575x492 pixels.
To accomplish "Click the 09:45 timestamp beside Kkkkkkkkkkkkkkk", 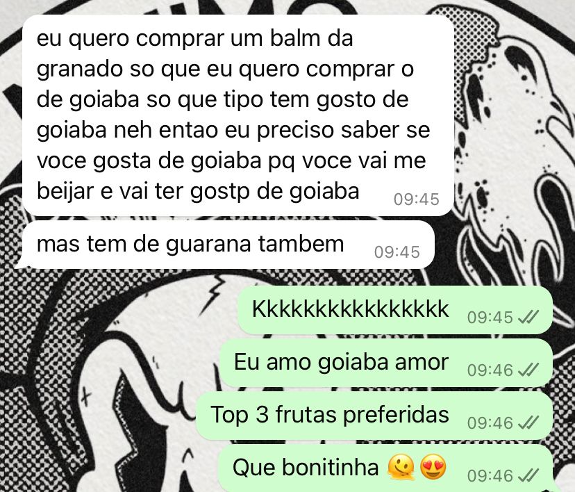I will pos(490,318).
